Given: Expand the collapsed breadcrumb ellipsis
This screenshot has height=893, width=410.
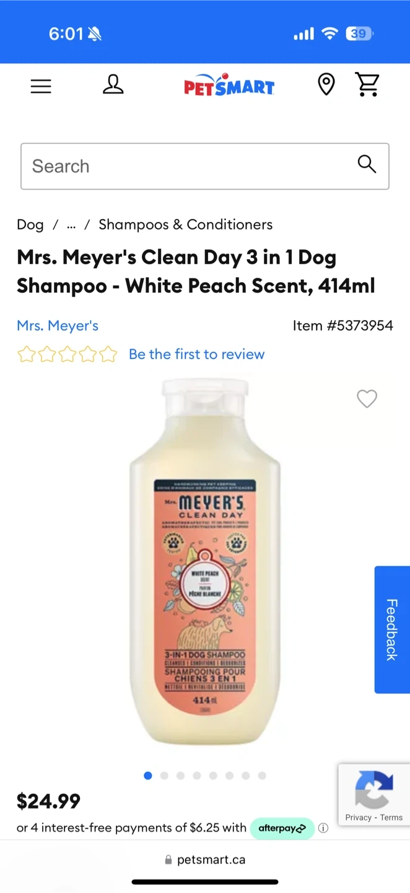Looking at the screenshot, I should [x=71, y=224].
